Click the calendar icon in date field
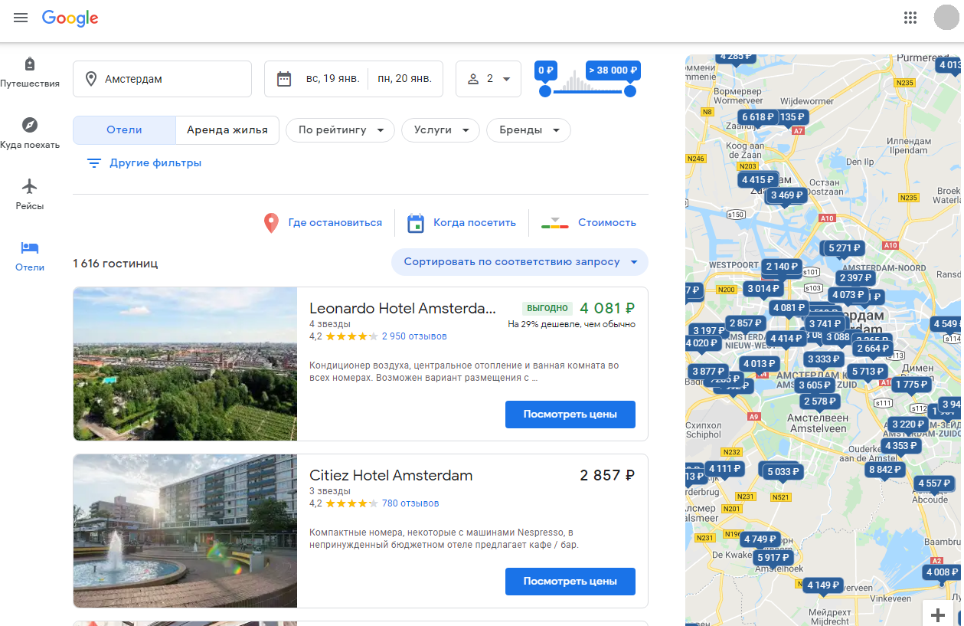Image resolution: width=964 pixels, height=626 pixels. tap(284, 79)
